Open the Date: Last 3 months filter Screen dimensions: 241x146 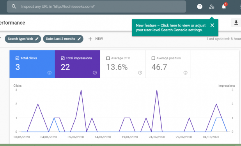pos(63,39)
